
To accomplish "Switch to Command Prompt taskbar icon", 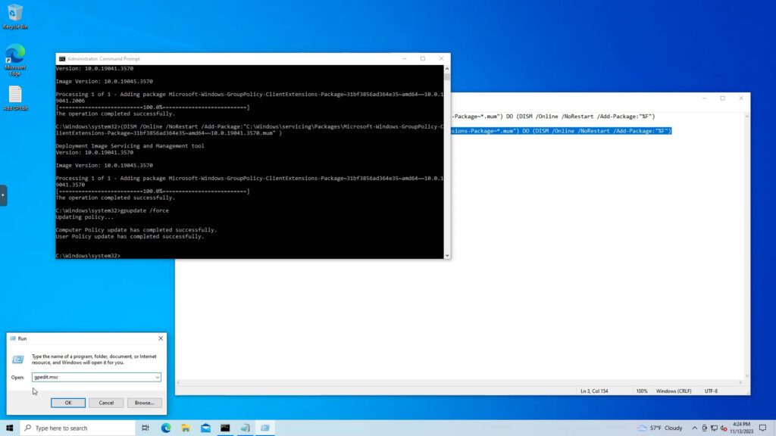I will point(225,428).
